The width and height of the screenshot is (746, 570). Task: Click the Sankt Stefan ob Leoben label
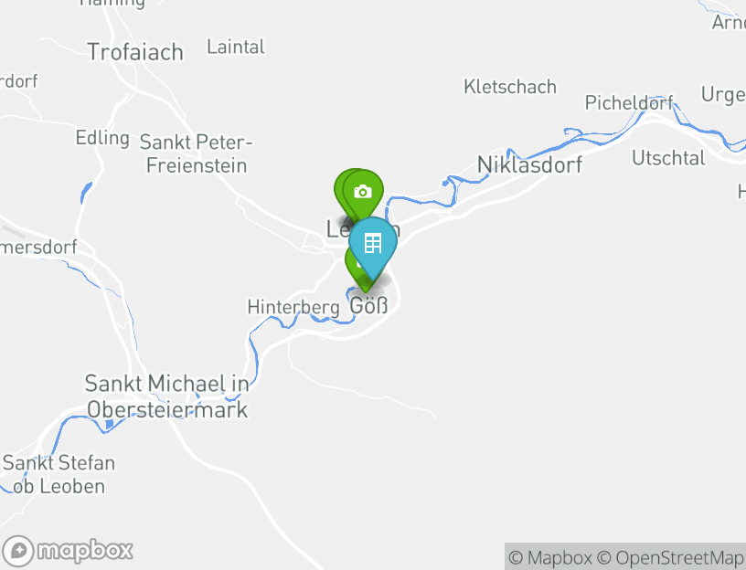[x=59, y=474]
